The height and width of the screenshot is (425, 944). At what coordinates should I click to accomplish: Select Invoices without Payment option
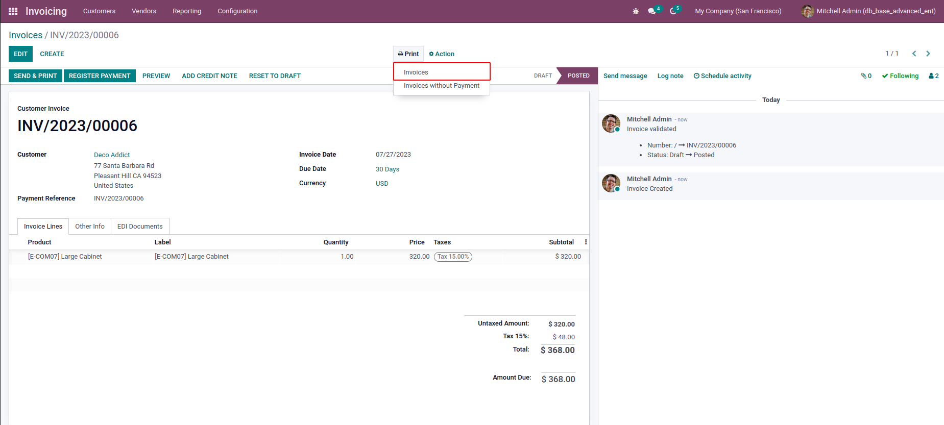[x=442, y=86]
